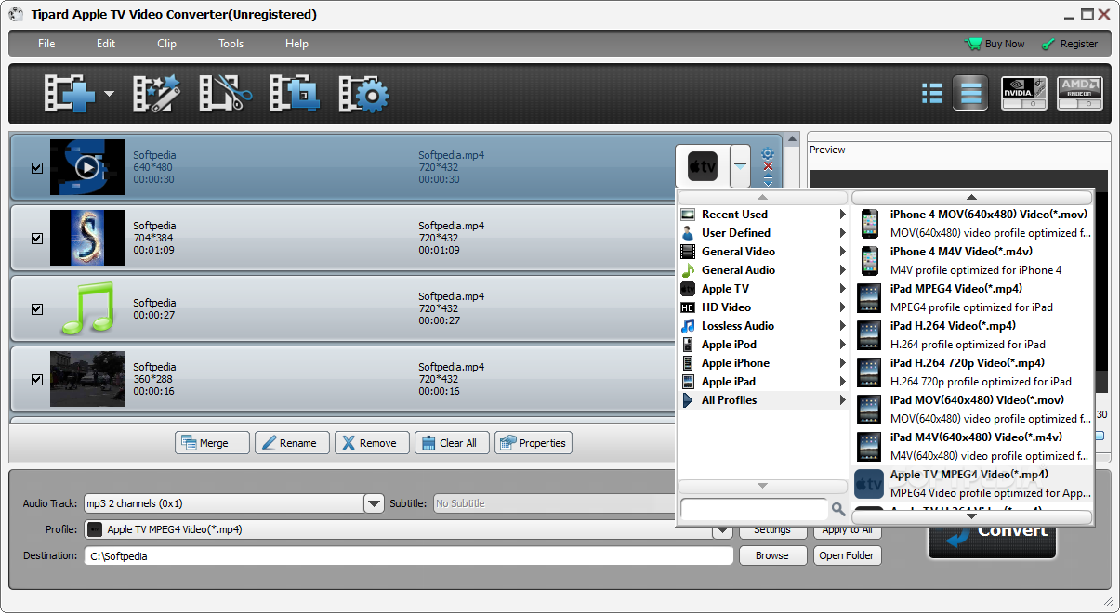Click the Browse button
The image size is (1120, 613).
tap(771, 555)
